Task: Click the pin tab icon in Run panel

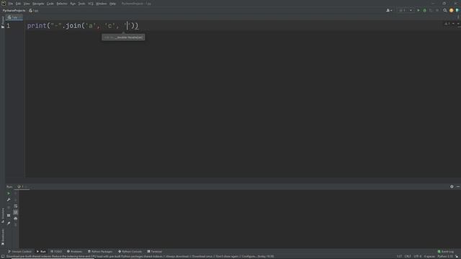Action: [9, 223]
